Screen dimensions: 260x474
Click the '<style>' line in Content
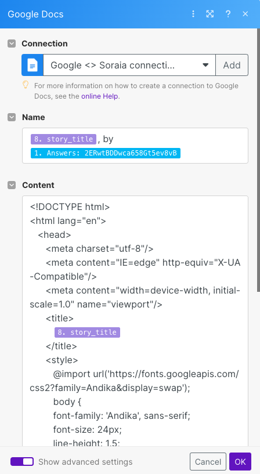[62, 360]
